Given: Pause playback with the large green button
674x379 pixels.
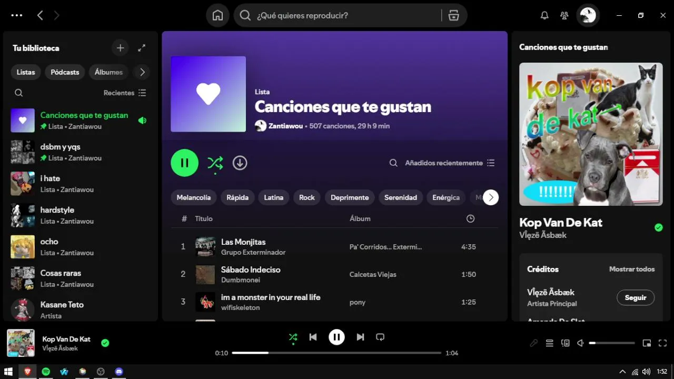Looking at the screenshot, I should [184, 163].
